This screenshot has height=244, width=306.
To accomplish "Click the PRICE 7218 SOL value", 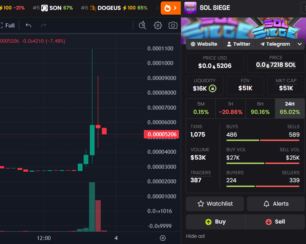I will pyautogui.click(x=276, y=65).
